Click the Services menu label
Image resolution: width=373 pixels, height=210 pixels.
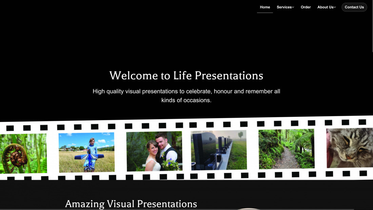pos(284,7)
